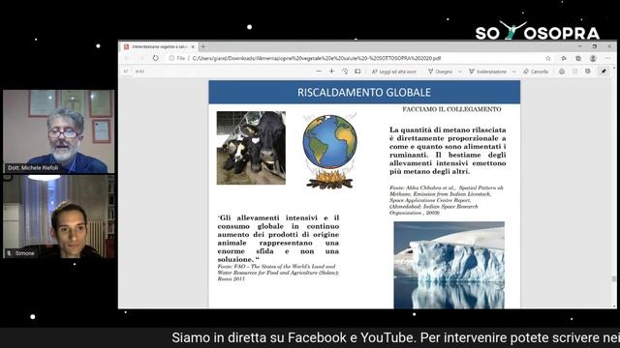Click the page number field in PDF toolbar

click(126, 72)
